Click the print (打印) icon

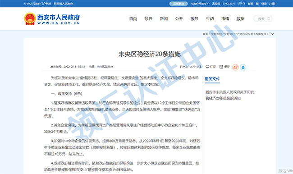pos(207,67)
